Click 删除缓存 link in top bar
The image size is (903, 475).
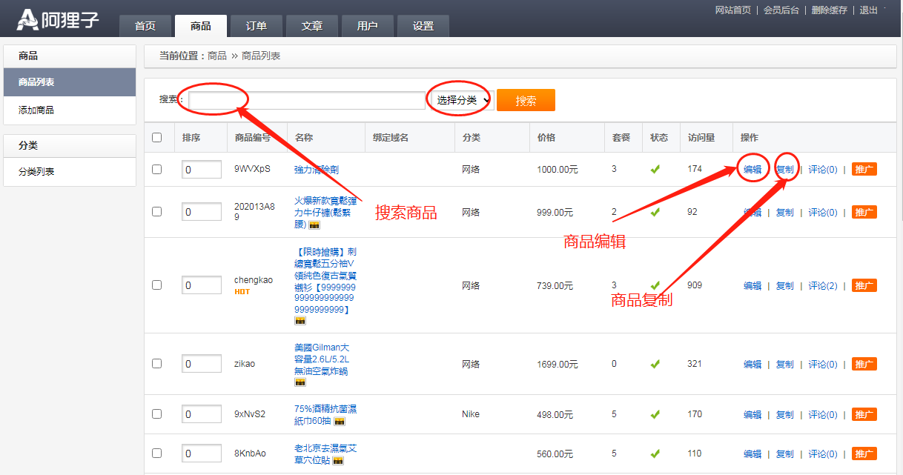coord(829,10)
